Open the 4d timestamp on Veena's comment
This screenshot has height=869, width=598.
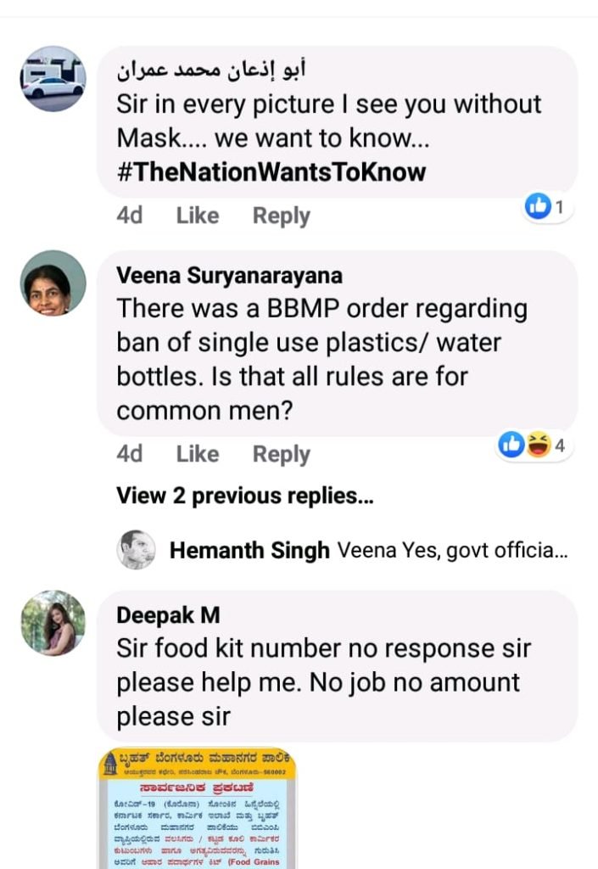[x=129, y=454]
